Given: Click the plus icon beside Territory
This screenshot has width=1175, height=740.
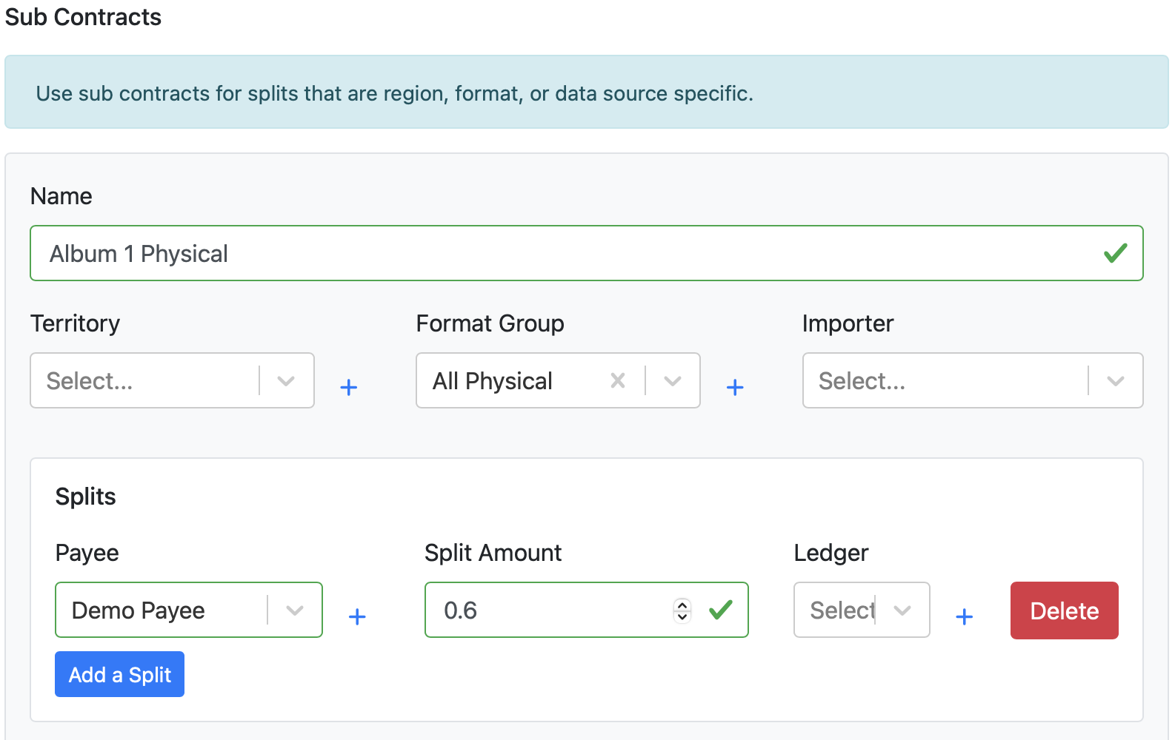Looking at the screenshot, I should tap(348, 387).
